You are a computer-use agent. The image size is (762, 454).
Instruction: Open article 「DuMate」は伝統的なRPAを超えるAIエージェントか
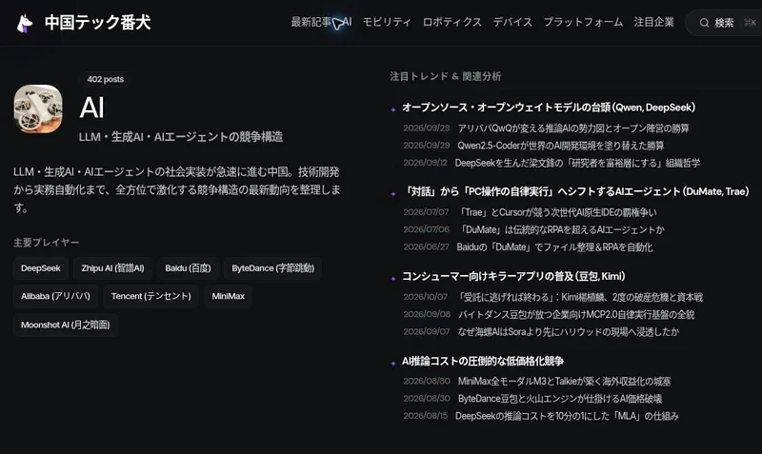click(x=561, y=229)
